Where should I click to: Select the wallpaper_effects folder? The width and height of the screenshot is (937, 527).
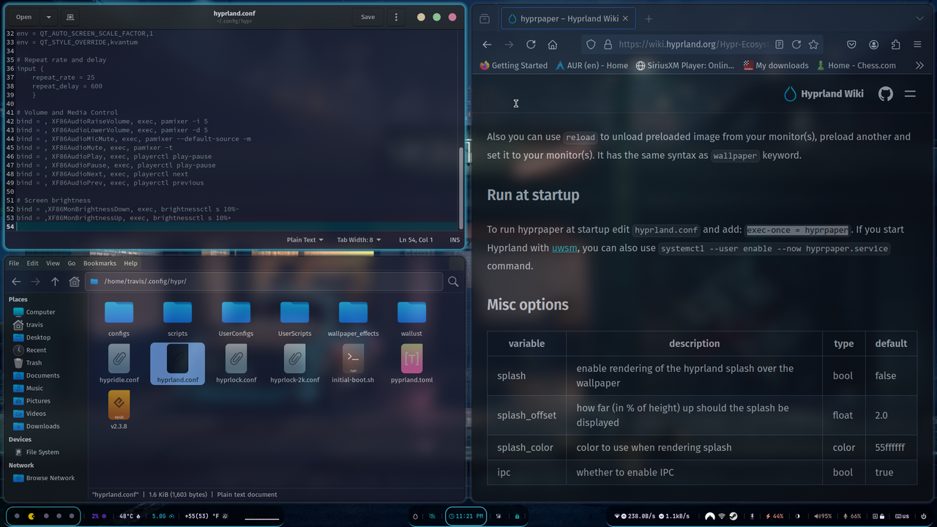click(353, 318)
